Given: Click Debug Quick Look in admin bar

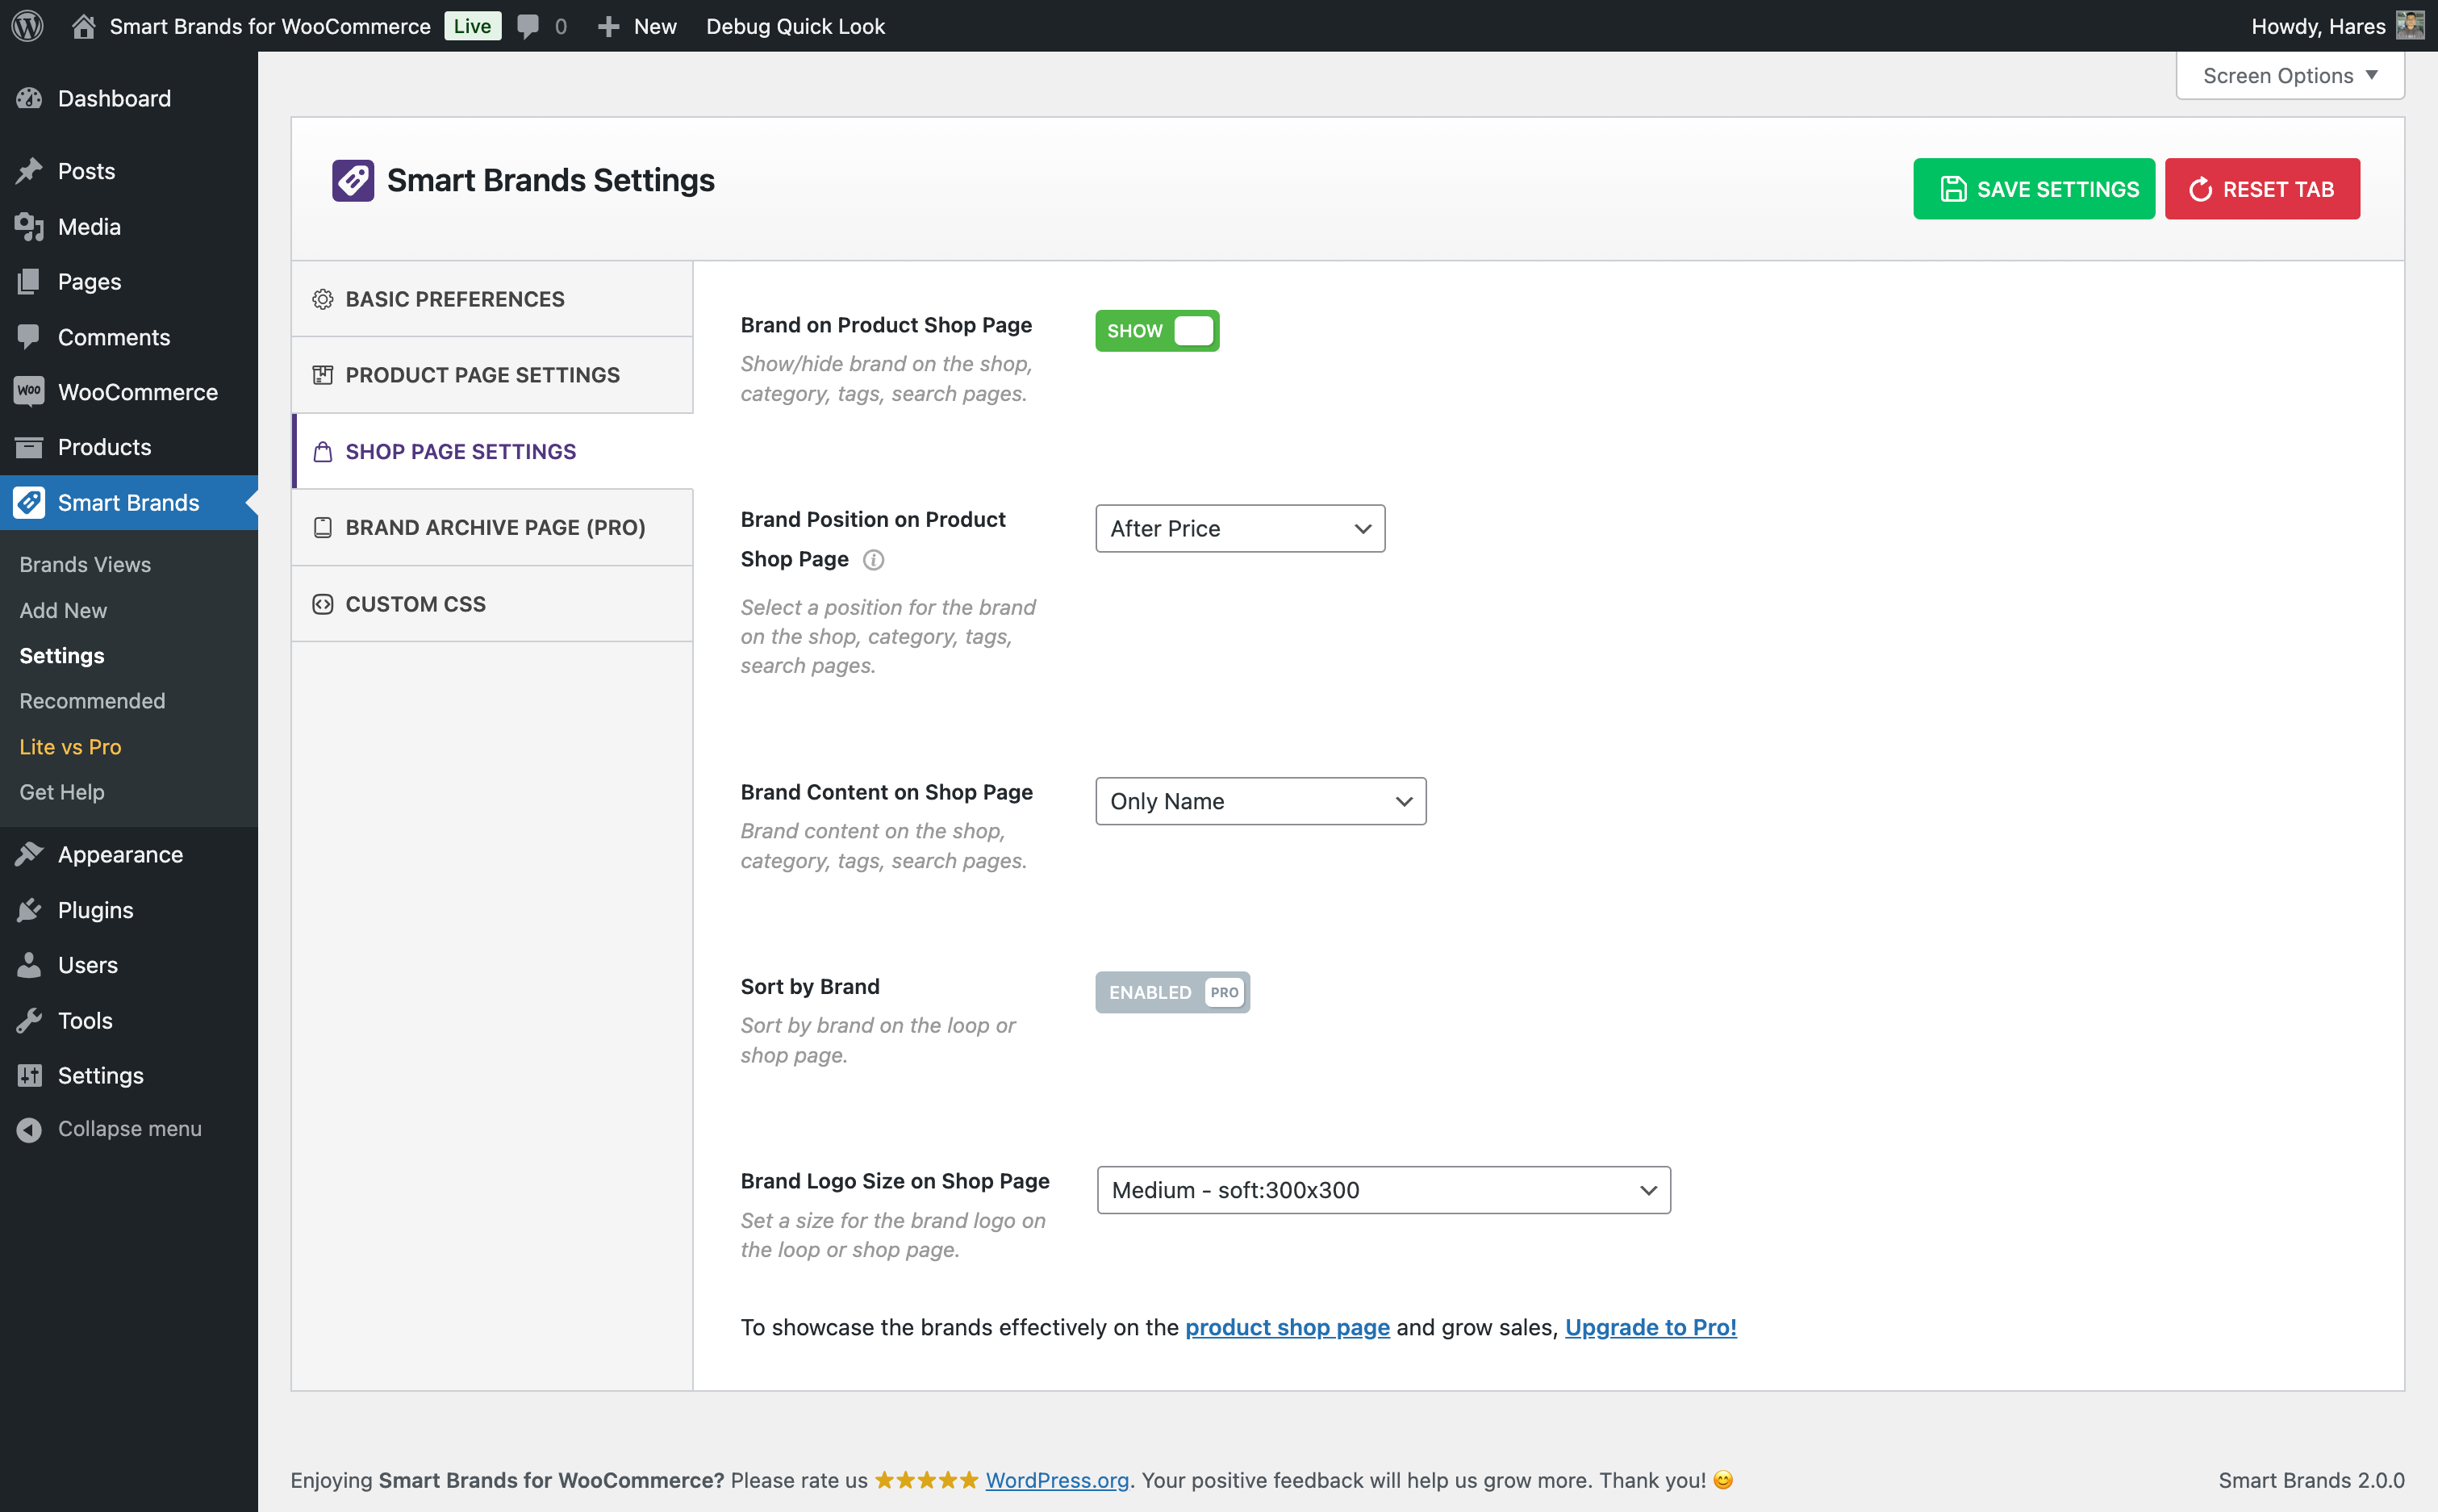Looking at the screenshot, I should (x=795, y=26).
